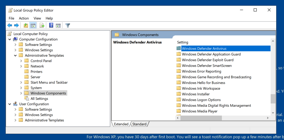This screenshot has height=140, width=284.
Task: Click the Up One Level folder icon
Action: (26, 25)
